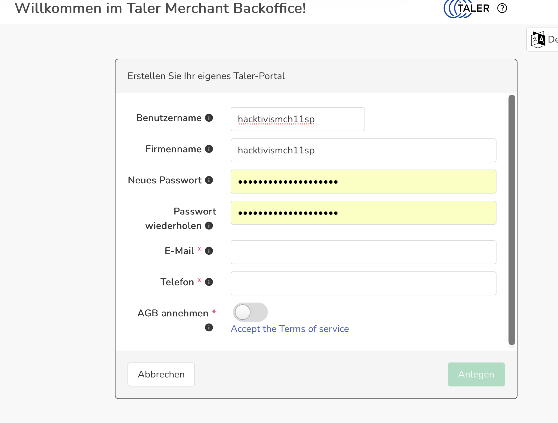Click the Taler logo in header

[466, 8]
